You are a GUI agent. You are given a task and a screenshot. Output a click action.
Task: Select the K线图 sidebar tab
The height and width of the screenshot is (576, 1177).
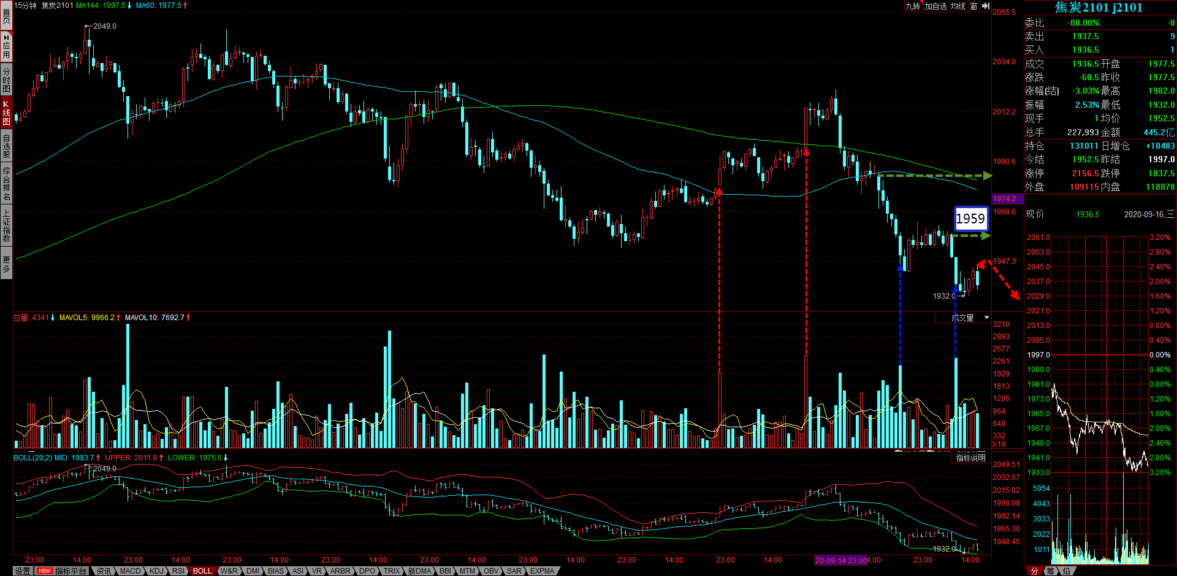(6, 112)
